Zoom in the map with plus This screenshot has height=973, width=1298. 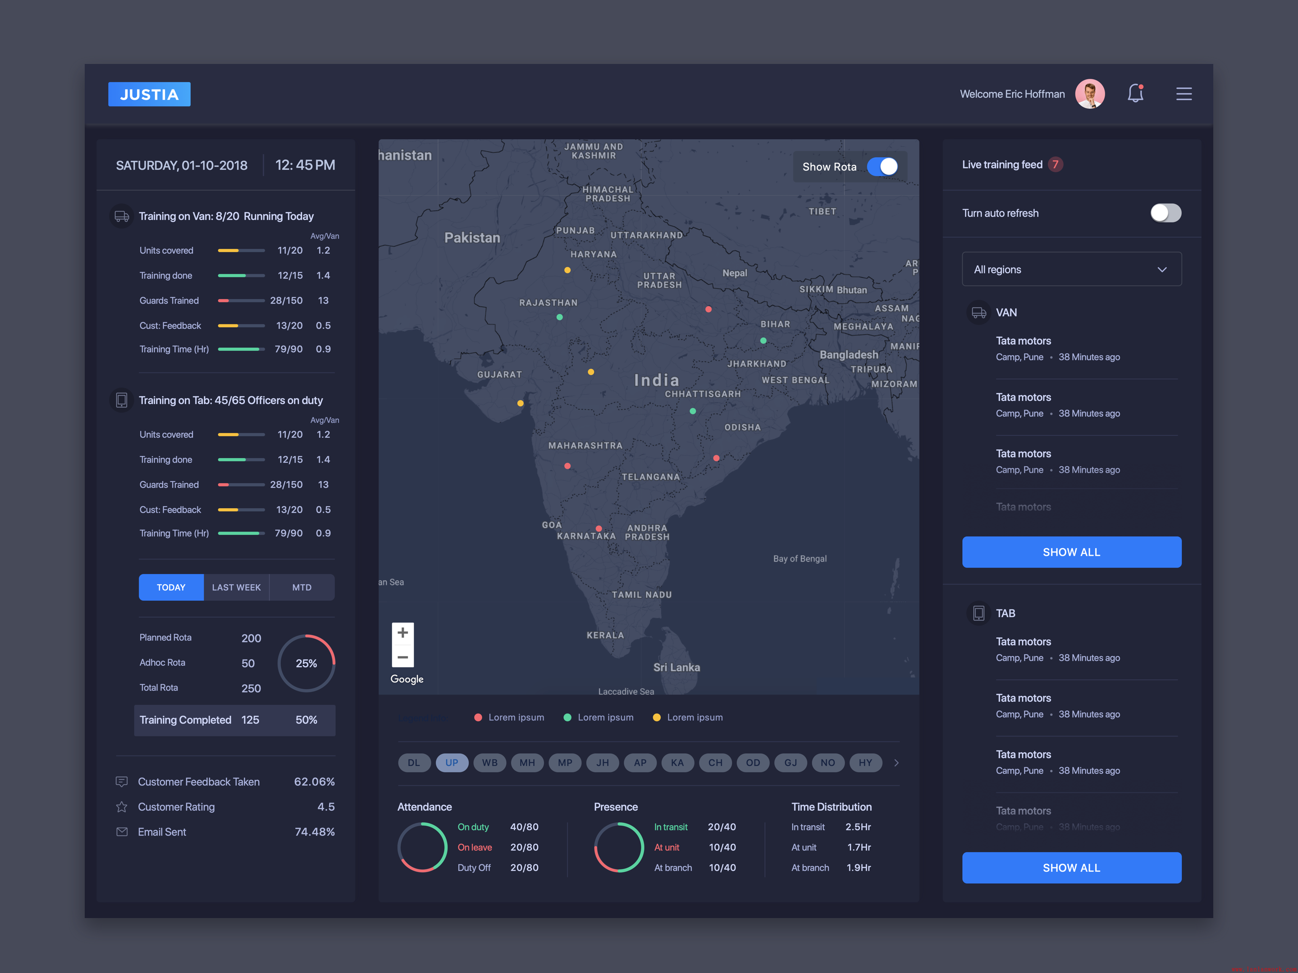tap(402, 633)
